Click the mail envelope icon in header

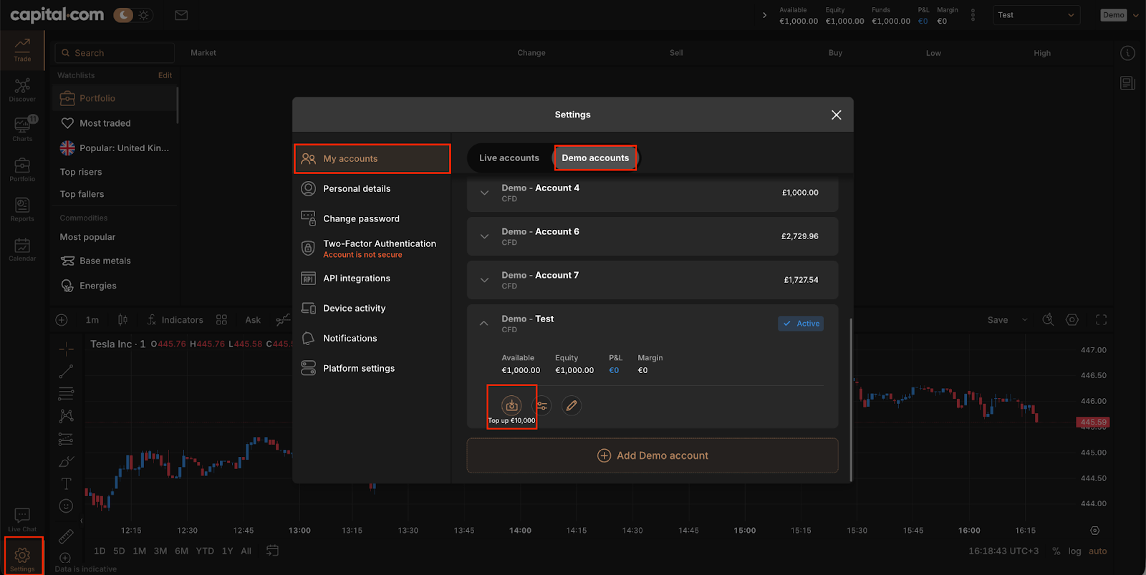click(x=181, y=15)
